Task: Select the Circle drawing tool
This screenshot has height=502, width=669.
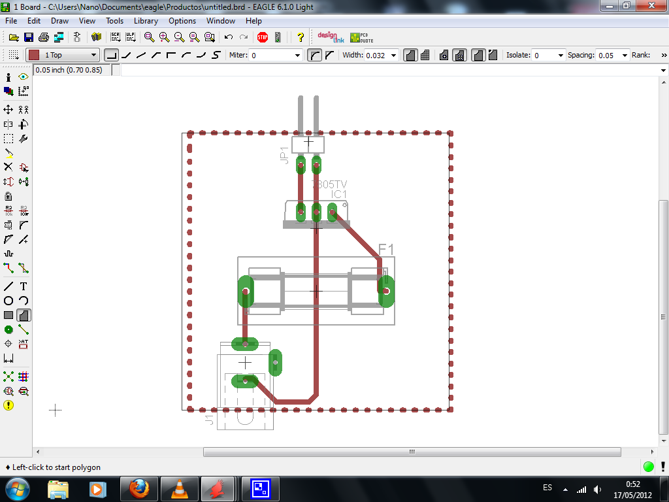Action: 8,301
